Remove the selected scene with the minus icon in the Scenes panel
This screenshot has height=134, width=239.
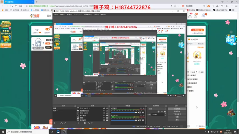click(x=58, y=123)
